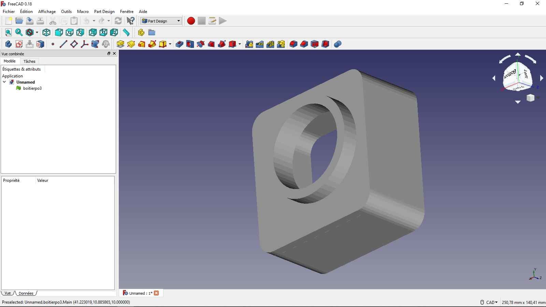Click the Mirrored feature icon

coord(249,44)
